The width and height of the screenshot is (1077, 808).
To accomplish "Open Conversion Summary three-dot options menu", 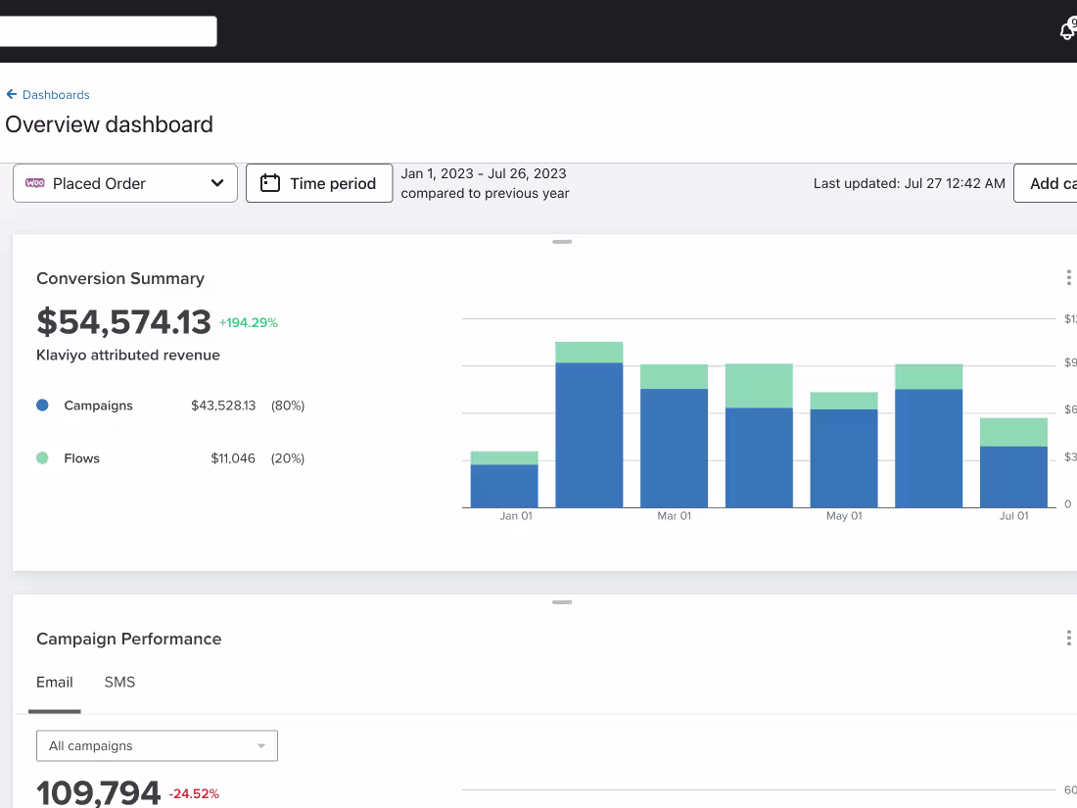I will pos(1068,277).
